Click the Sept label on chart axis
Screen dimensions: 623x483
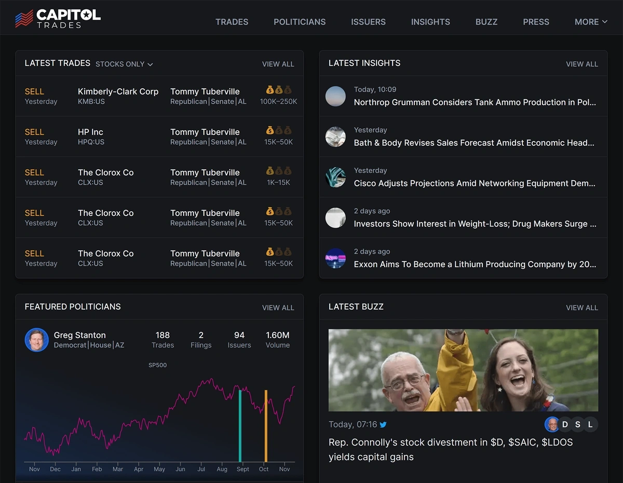[243, 469]
